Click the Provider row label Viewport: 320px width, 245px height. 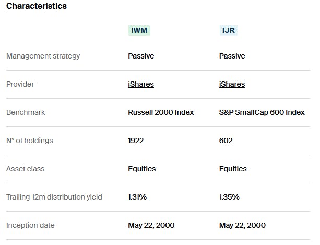coord(20,84)
